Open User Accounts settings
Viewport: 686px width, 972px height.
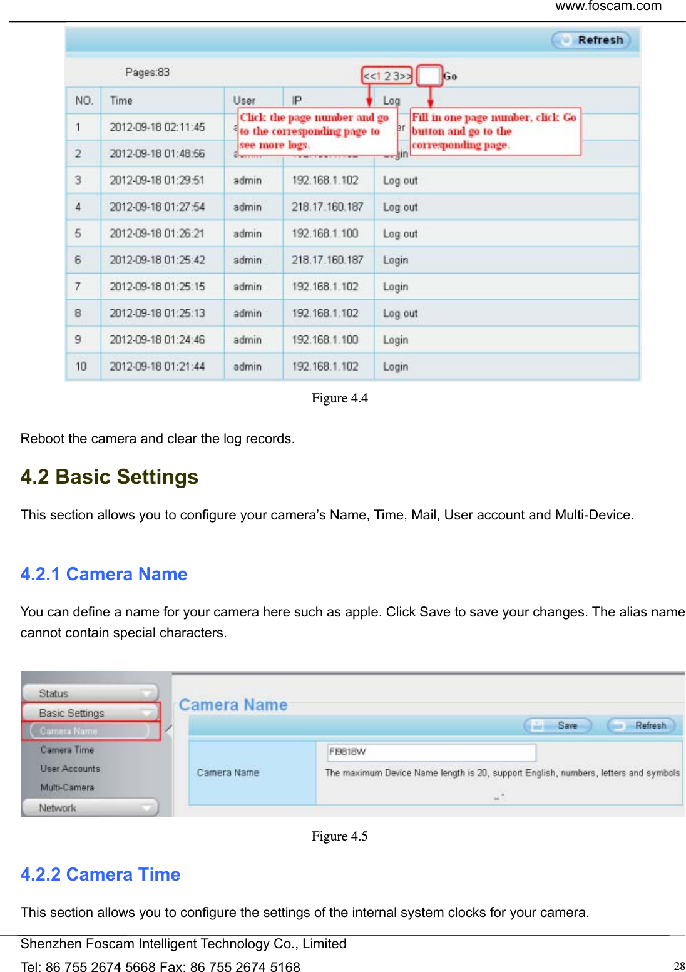69,769
